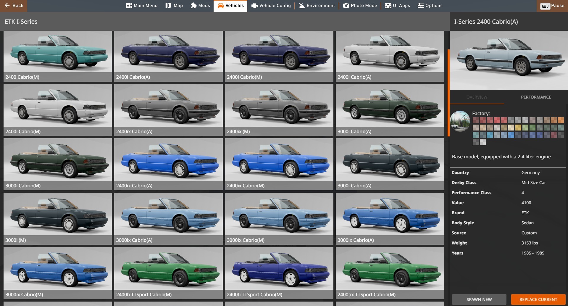Click the orange vehicle list scrollbar
Image resolution: width=568 pixels, height=306 pixels.
(448, 93)
